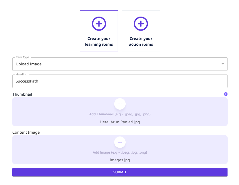The height and width of the screenshot is (185, 239).
Task: Click the plus icon in Thumbnail upload
Action: 120,104
